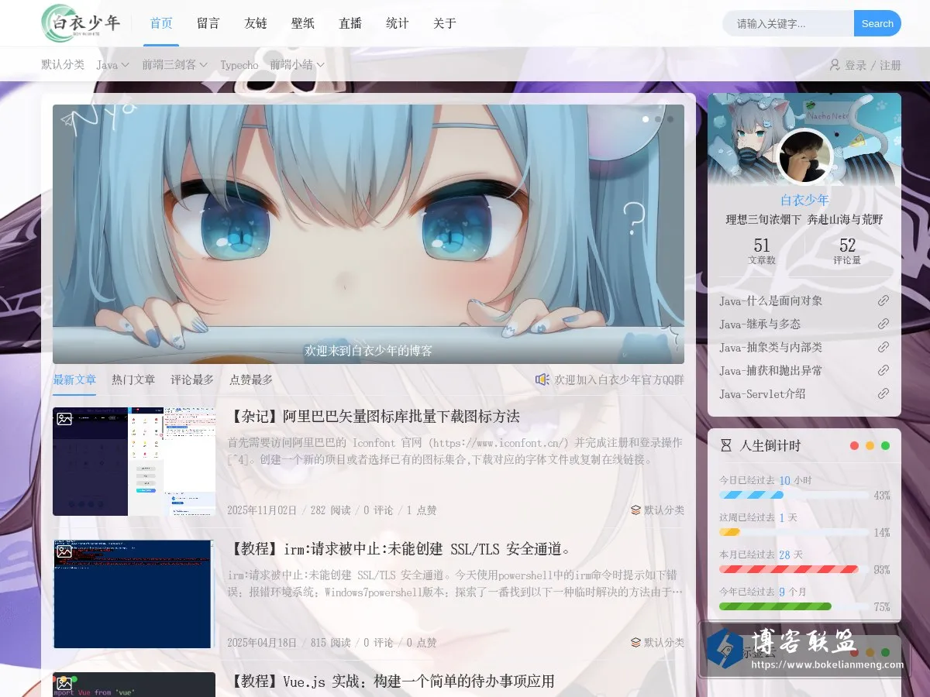Open the 登录 link
This screenshot has height=697, width=930.
coord(856,65)
